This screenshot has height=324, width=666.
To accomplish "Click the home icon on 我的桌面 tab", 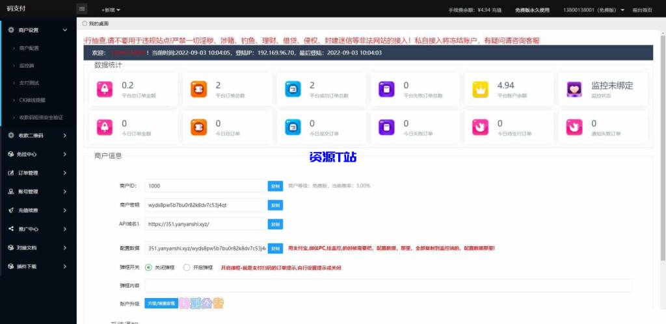I will tap(85, 23).
